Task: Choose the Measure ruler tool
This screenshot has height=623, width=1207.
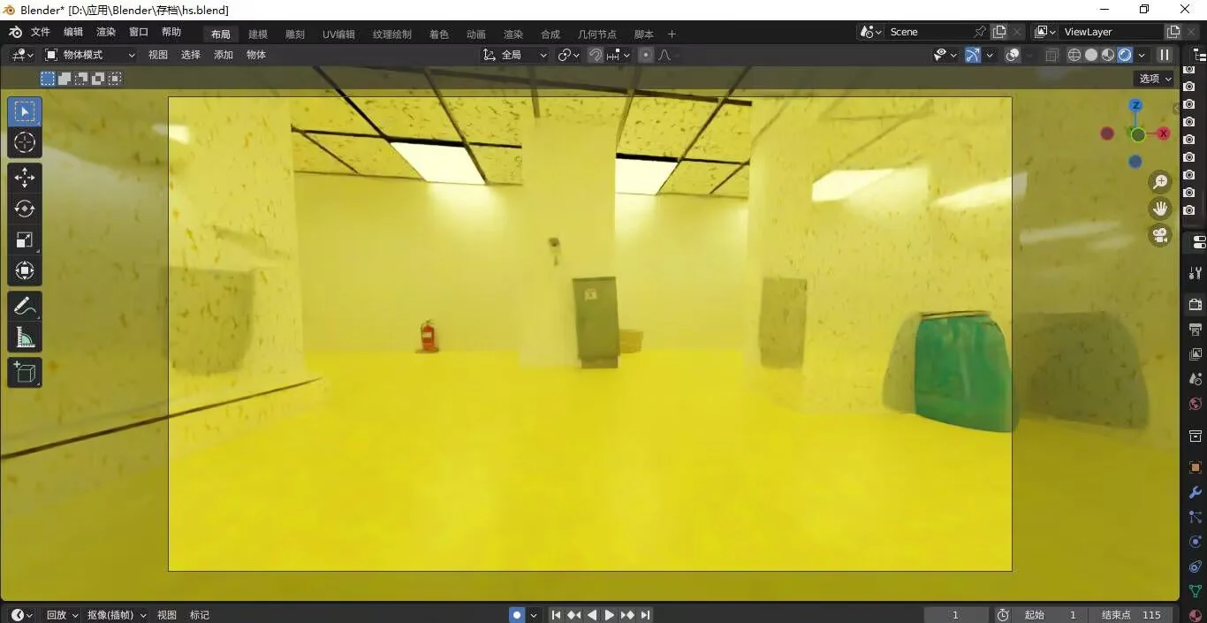Action: pyautogui.click(x=25, y=338)
